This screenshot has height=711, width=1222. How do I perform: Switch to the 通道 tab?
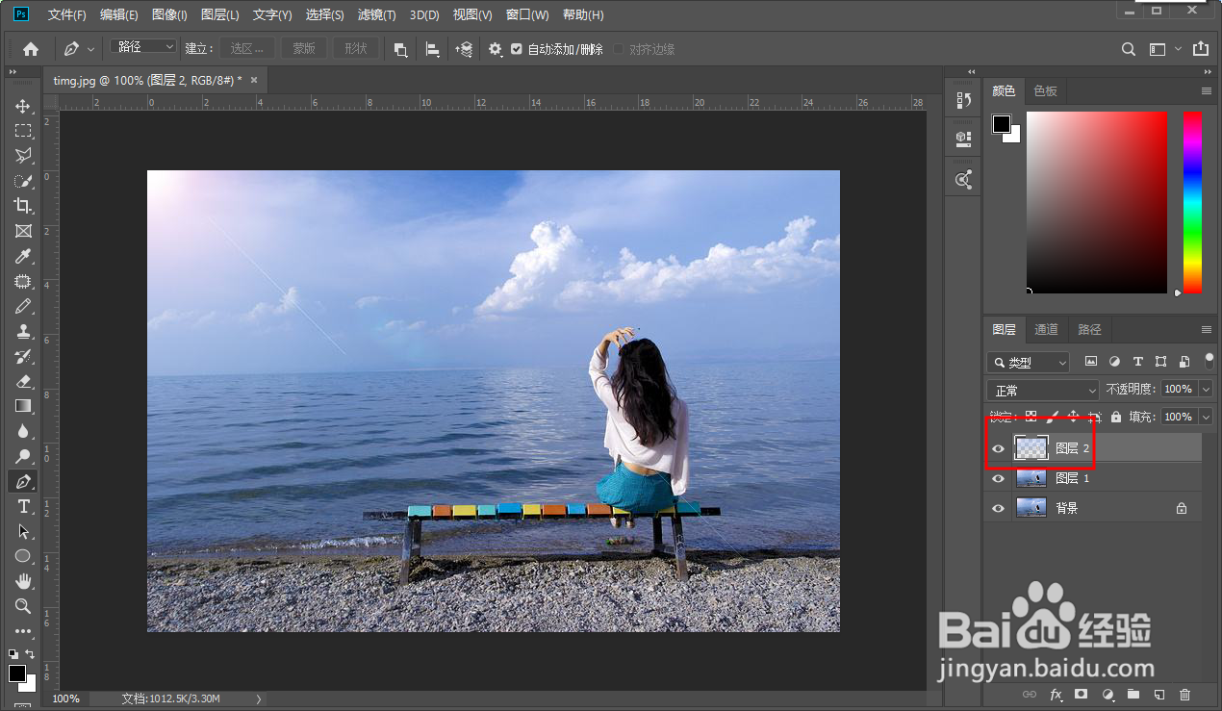coord(1046,329)
